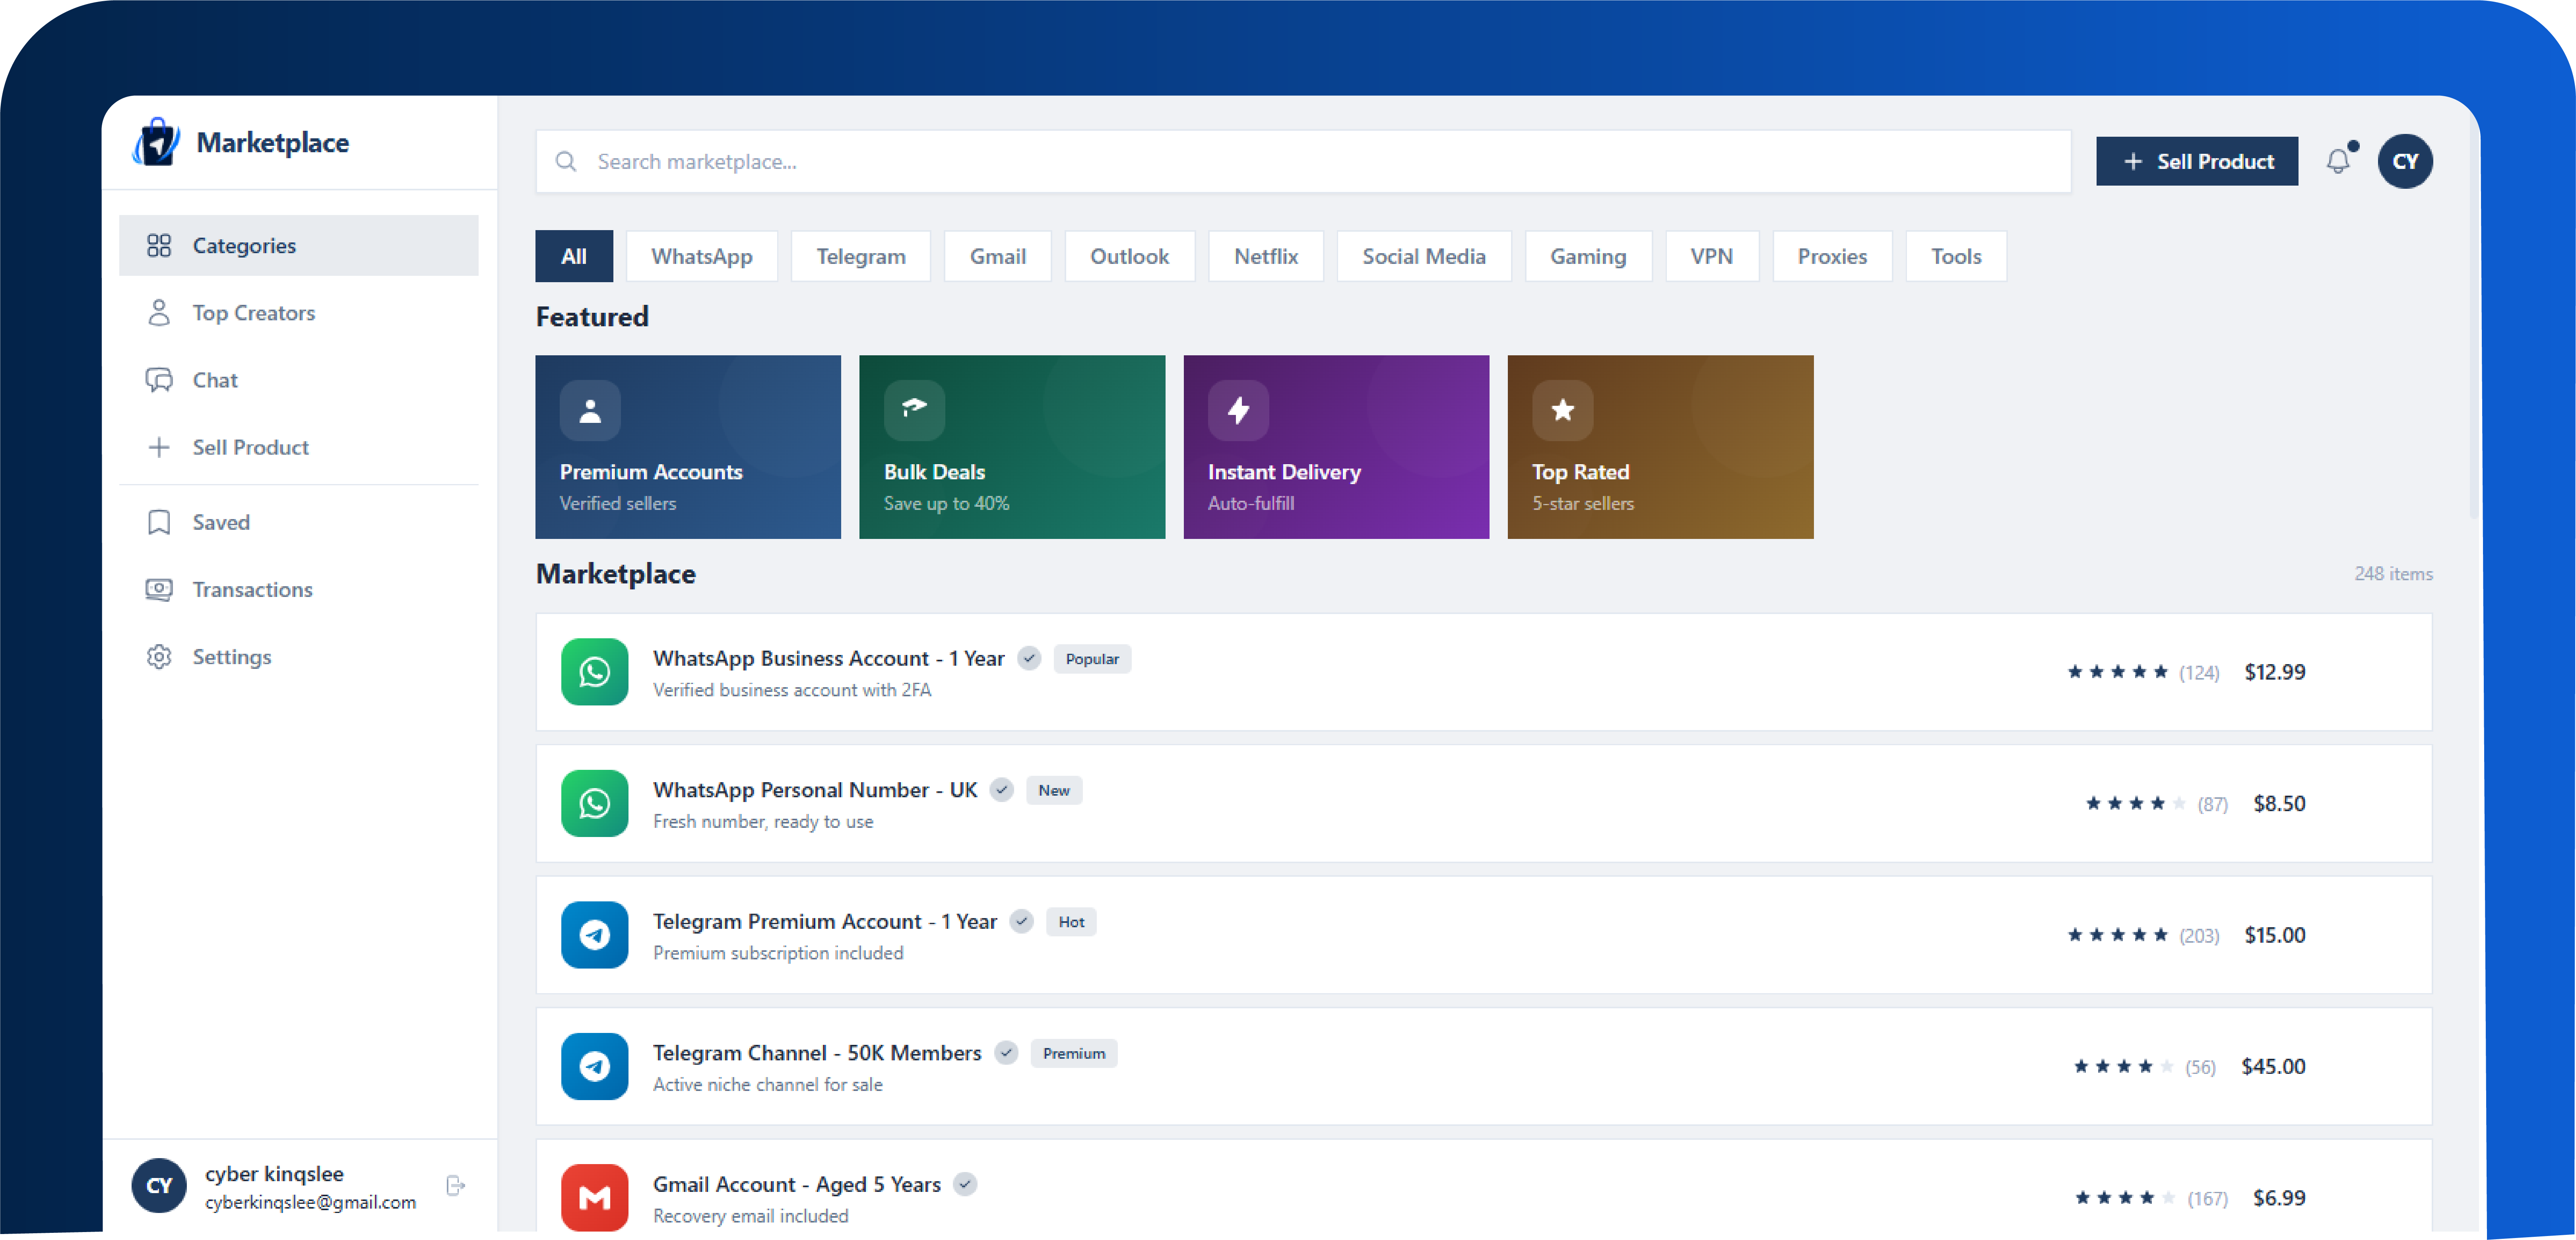Click the Telegram icon on Channel 50K Members listing
Screen dimensions: 2576x1240
pyautogui.click(x=595, y=1066)
